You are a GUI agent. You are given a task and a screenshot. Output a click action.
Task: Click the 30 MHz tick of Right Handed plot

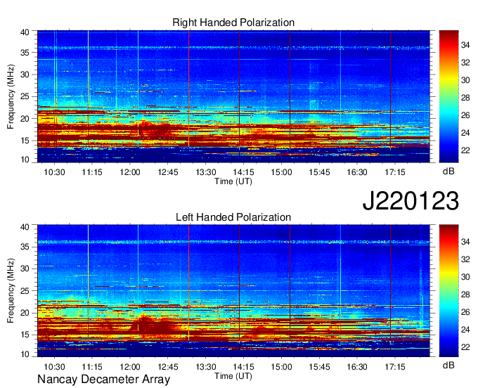(25, 75)
